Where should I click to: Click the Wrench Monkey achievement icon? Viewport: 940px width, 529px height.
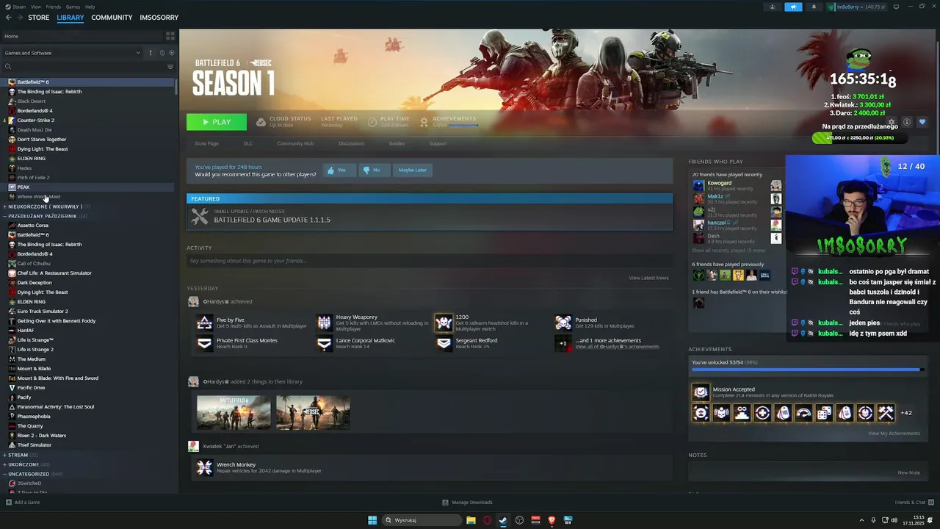[205, 467]
